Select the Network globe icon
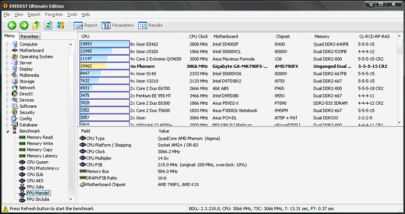Screen dimensions: 405x214 (x=15, y=88)
